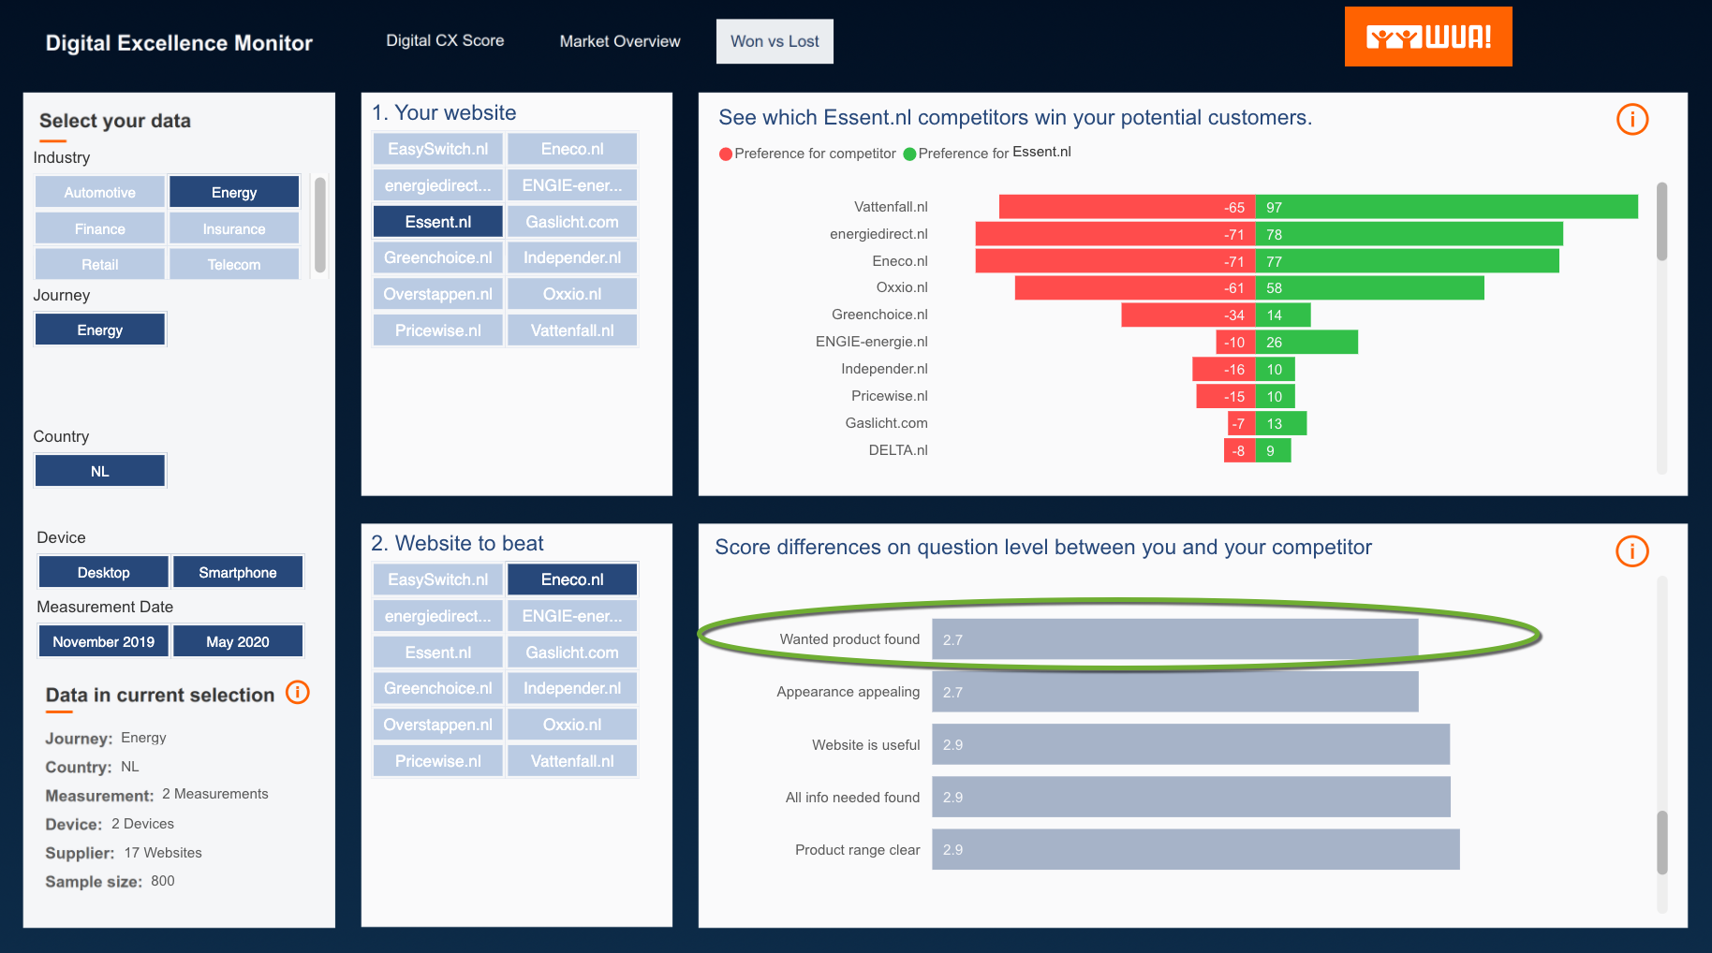
Task: Pick Oxxio.nl as Website to beat
Action: coord(572,725)
